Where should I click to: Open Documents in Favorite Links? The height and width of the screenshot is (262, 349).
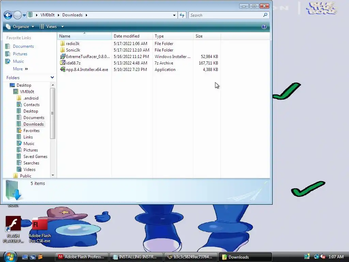[x=24, y=46]
